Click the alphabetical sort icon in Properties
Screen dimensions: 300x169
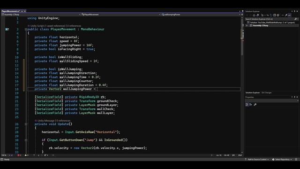pos(250,105)
